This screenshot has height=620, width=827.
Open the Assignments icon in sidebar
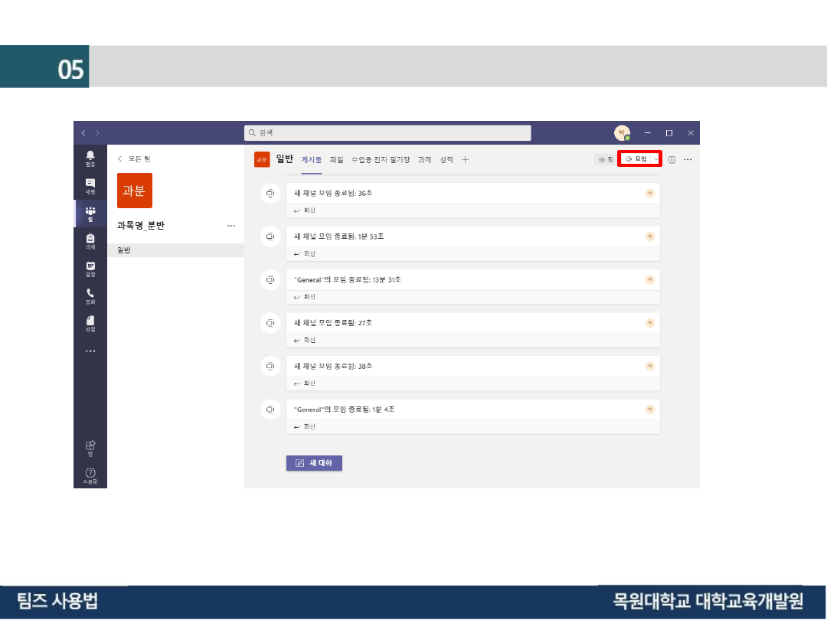click(90, 241)
